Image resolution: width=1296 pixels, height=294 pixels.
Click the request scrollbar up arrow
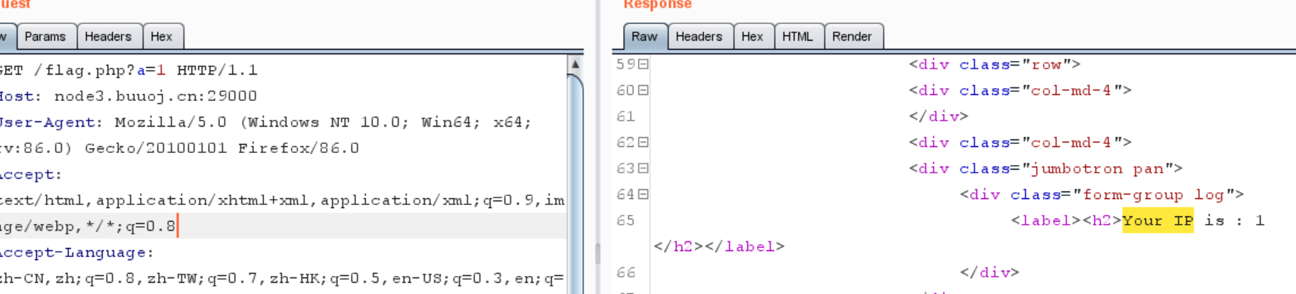tap(575, 64)
